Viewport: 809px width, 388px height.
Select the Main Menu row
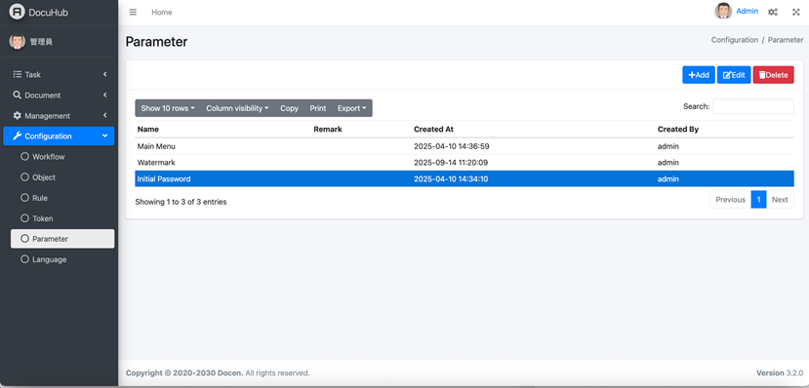point(465,146)
